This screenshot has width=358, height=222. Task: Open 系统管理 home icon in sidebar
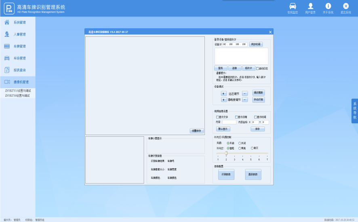[x=7, y=22]
